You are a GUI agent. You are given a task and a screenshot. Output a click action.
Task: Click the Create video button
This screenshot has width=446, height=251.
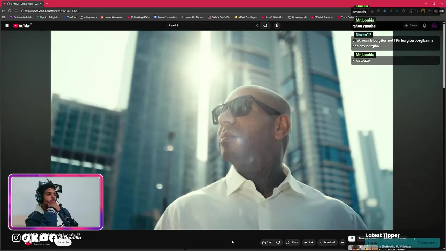[411, 25]
